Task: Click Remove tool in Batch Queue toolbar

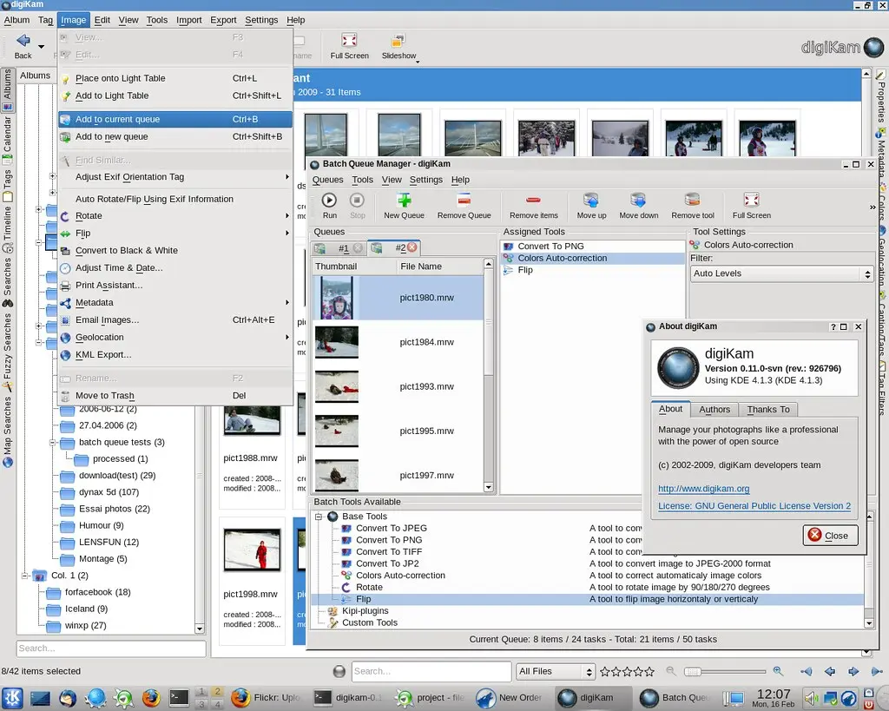Action: [x=692, y=205]
